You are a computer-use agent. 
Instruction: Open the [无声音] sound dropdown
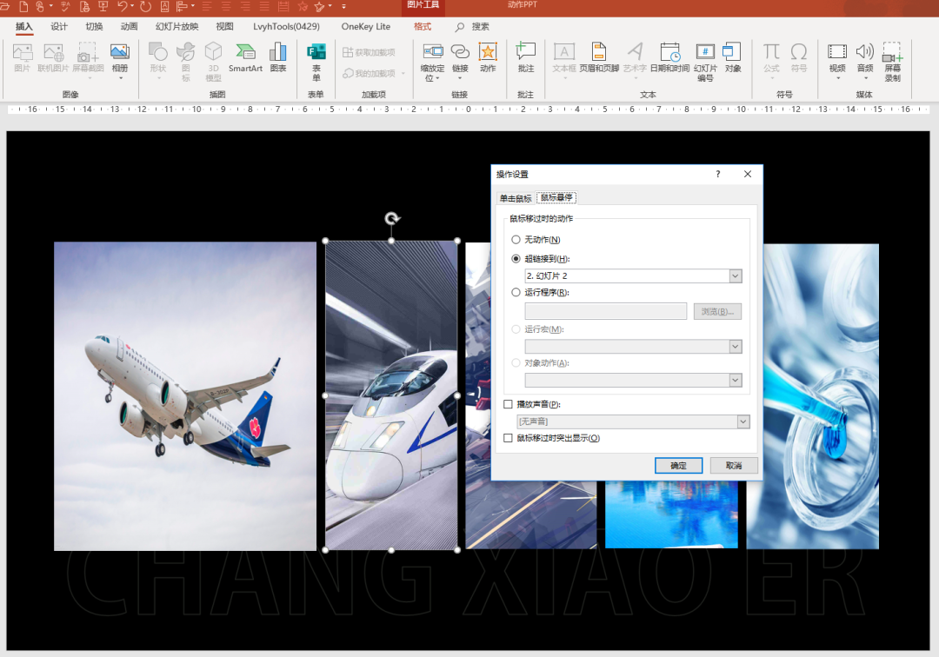[743, 421]
